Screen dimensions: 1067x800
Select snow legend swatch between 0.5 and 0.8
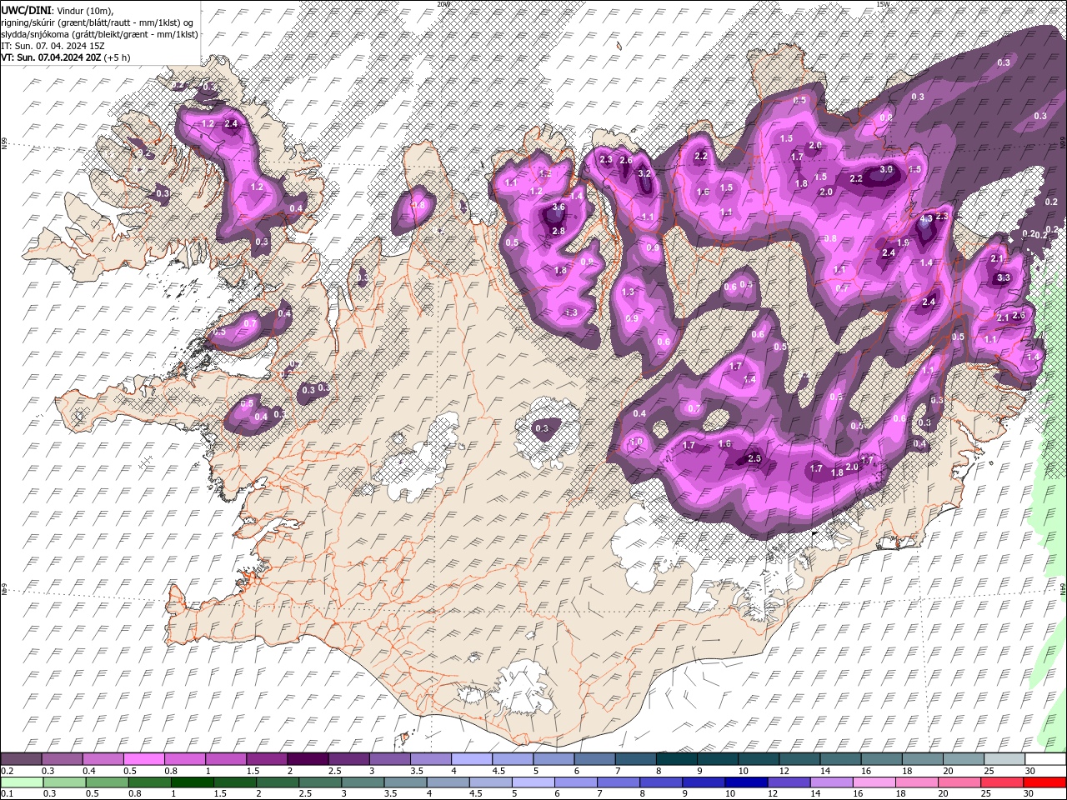click(143, 758)
